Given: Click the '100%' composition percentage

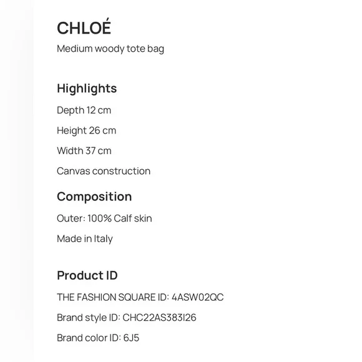Looking at the screenshot, I should click(99, 218).
